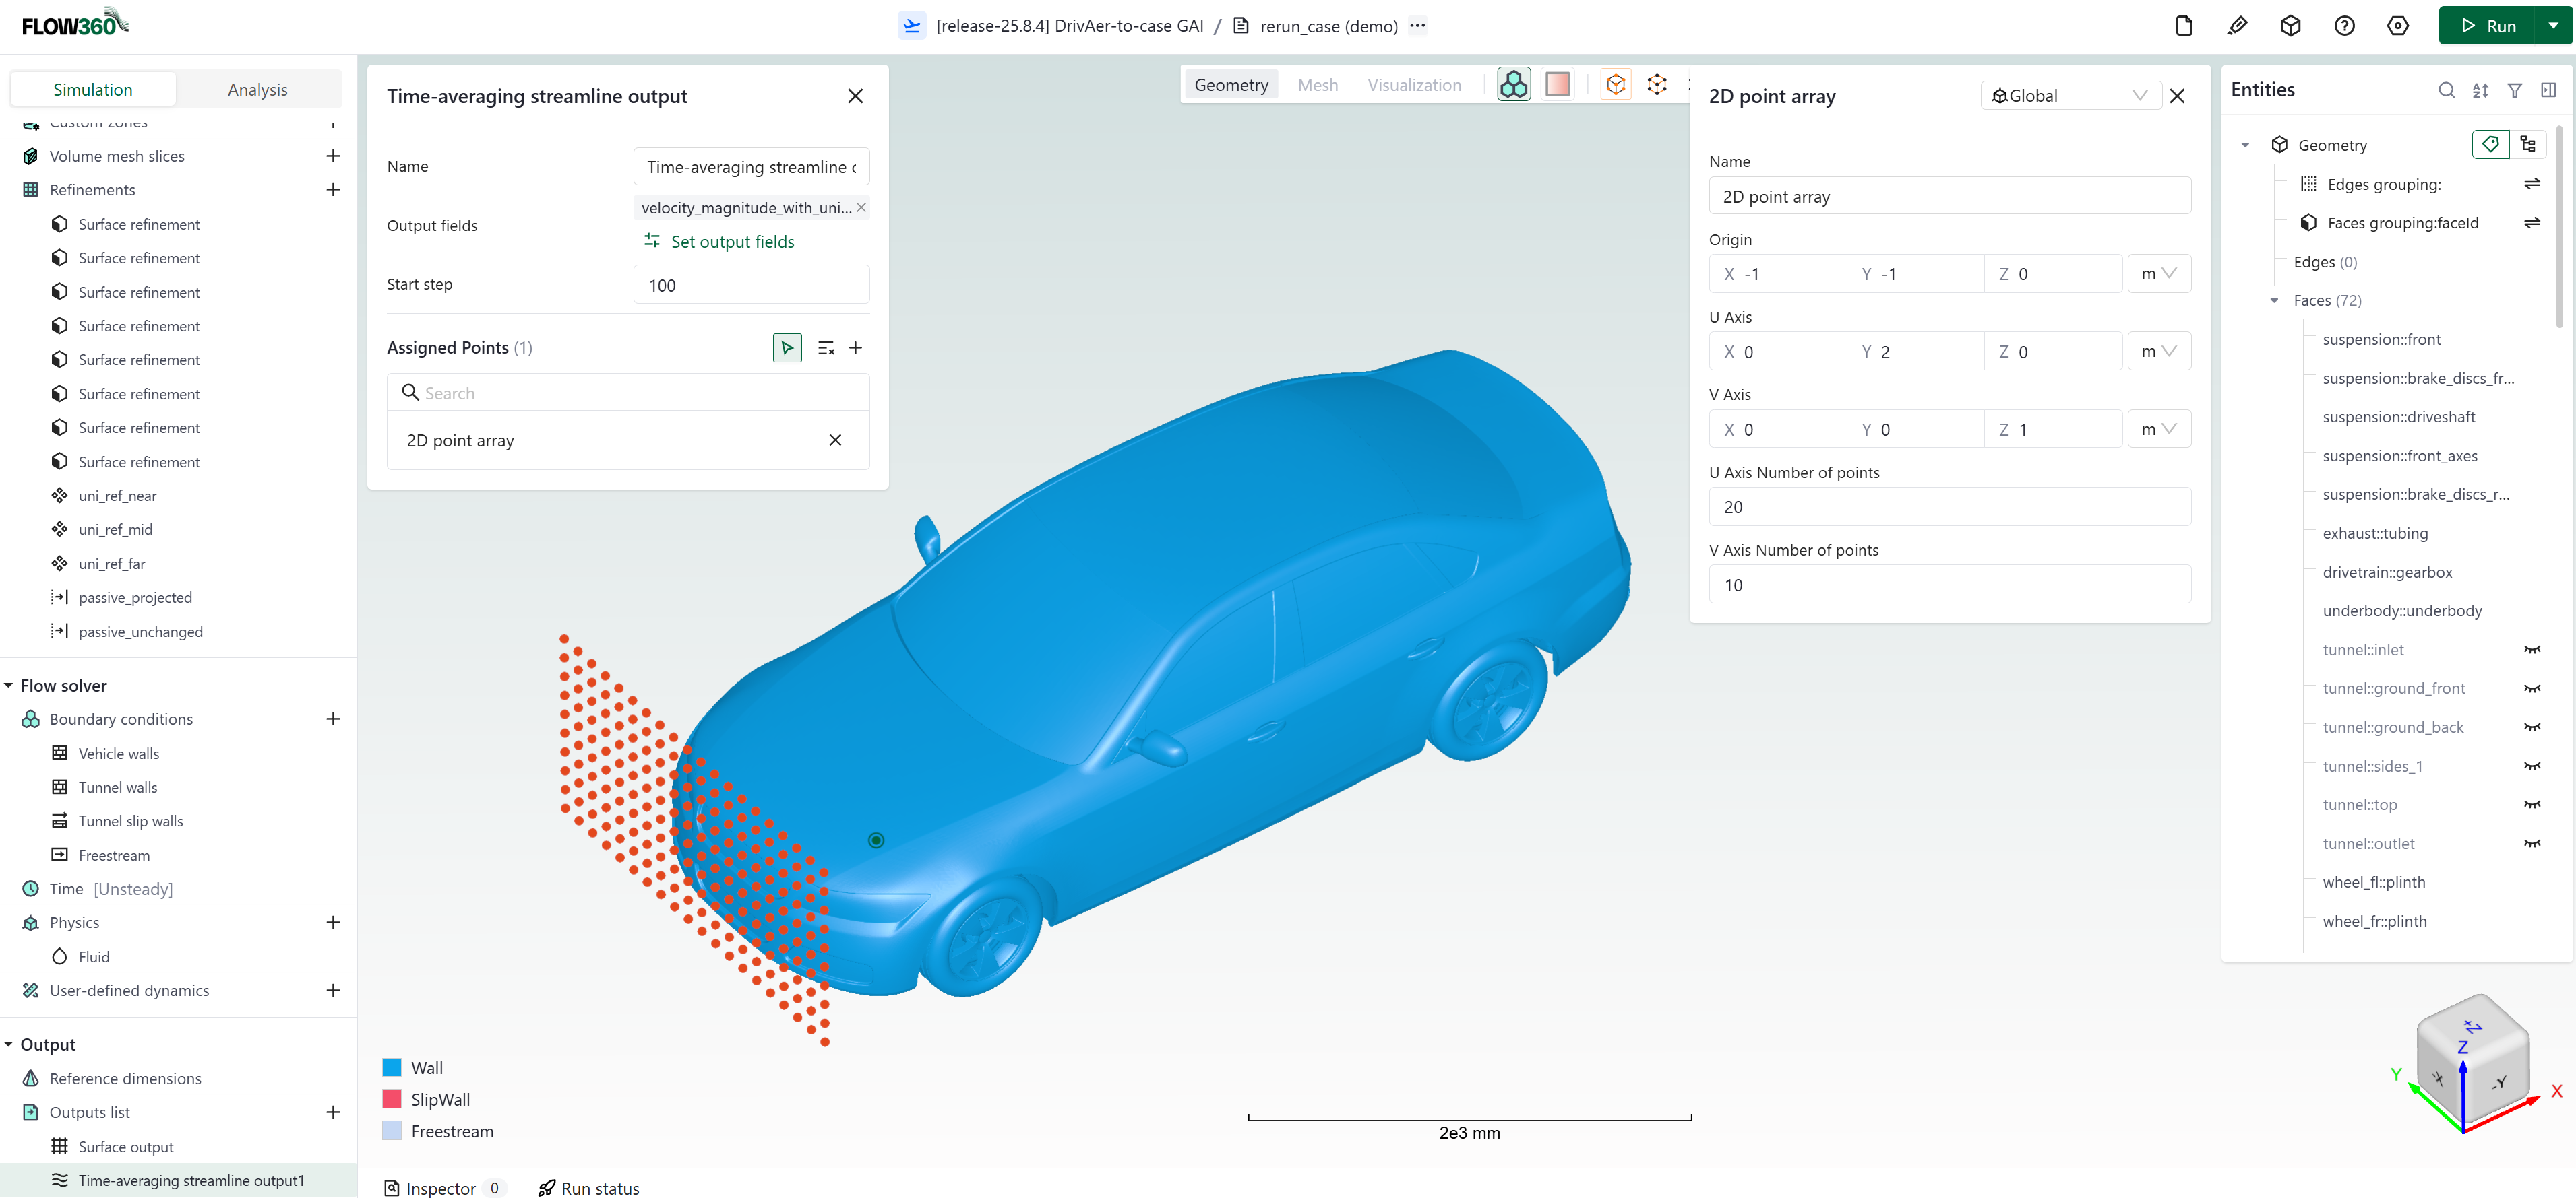Click the material preview sphere icon in viewport toolbar
This screenshot has height=1198, width=2576.
[x=1557, y=84]
